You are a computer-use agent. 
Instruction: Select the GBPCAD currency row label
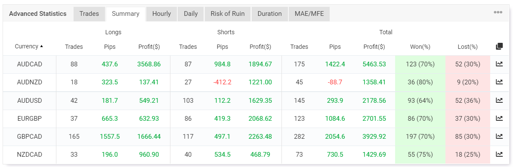pos(29,137)
